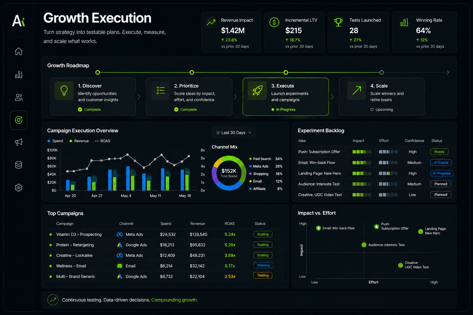Click the Ready status badge
Screen dimensions: 473x315
439,152
